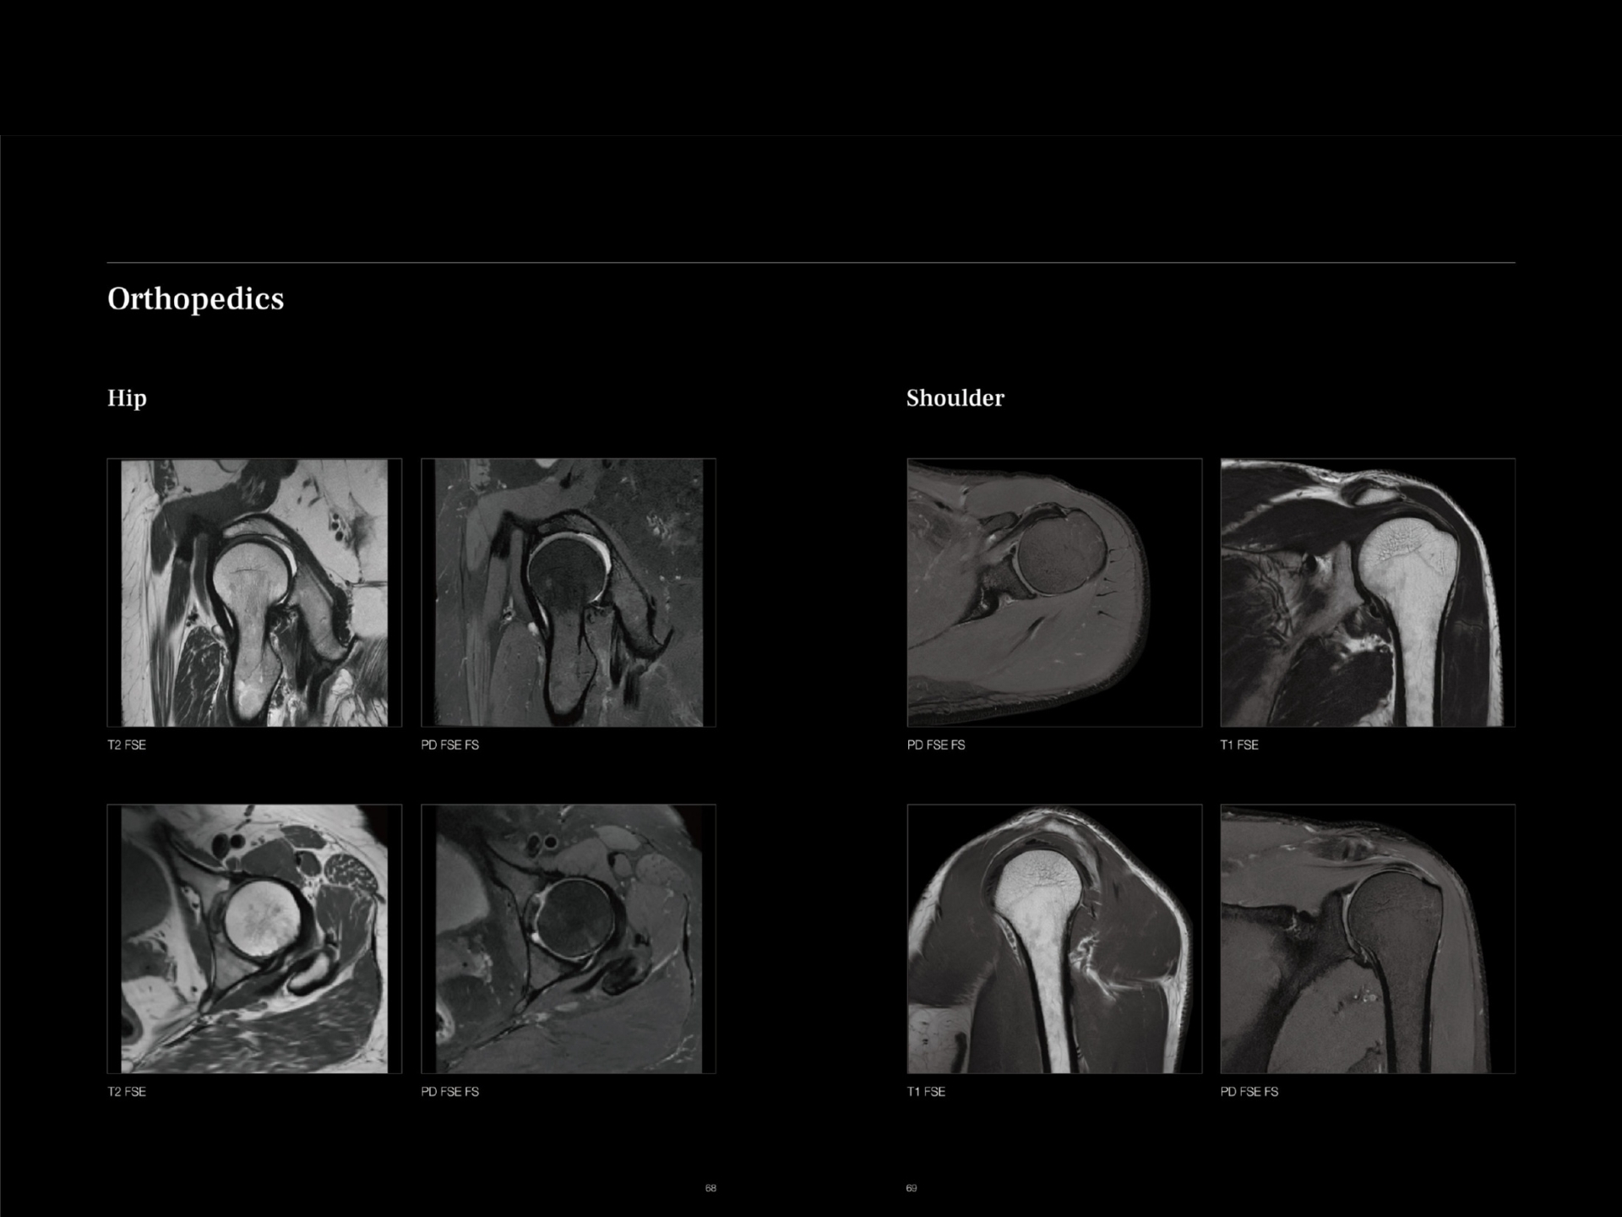The height and width of the screenshot is (1217, 1622).
Task: Open the hip PD FSE FS axial image
Action: point(568,938)
